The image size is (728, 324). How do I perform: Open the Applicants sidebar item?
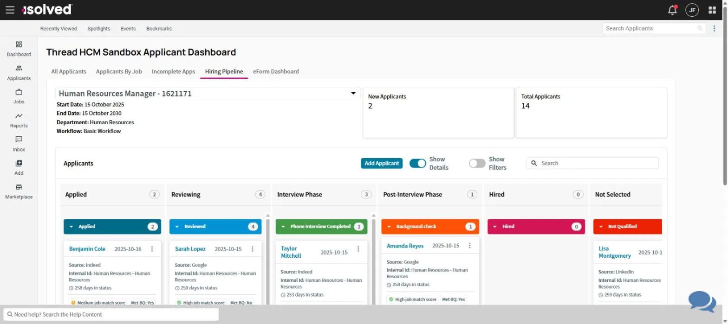[x=19, y=73]
